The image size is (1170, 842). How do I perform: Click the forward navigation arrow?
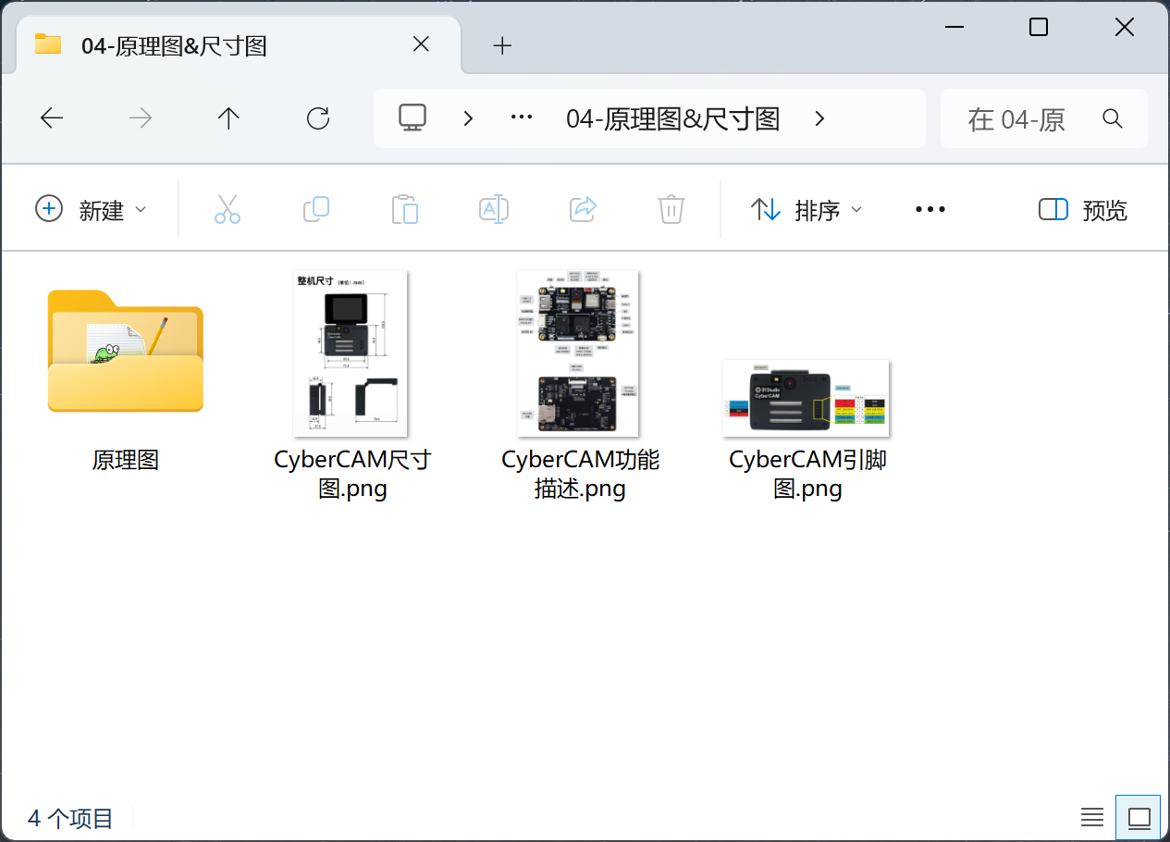(141, 118)
